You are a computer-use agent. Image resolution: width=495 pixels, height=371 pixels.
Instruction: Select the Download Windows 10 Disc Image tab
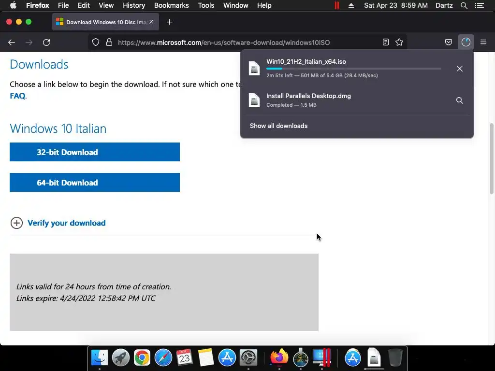pyautogui.click(x=105, y=22)
